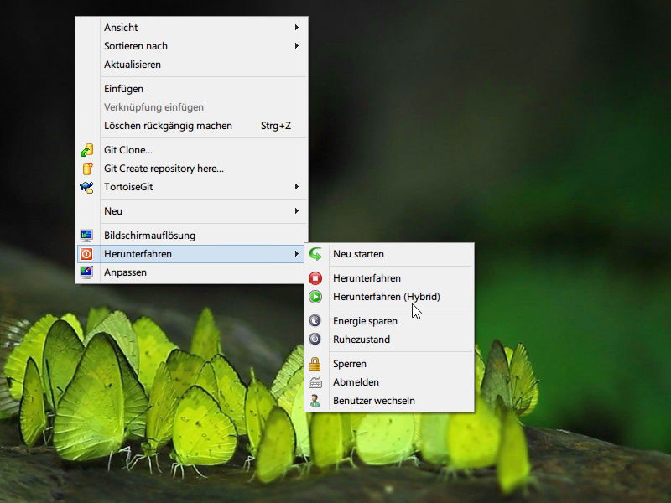Screen dimensions: 671x503
Task: Click the TortoiseGit turtle icon
Action: (86, 187)
